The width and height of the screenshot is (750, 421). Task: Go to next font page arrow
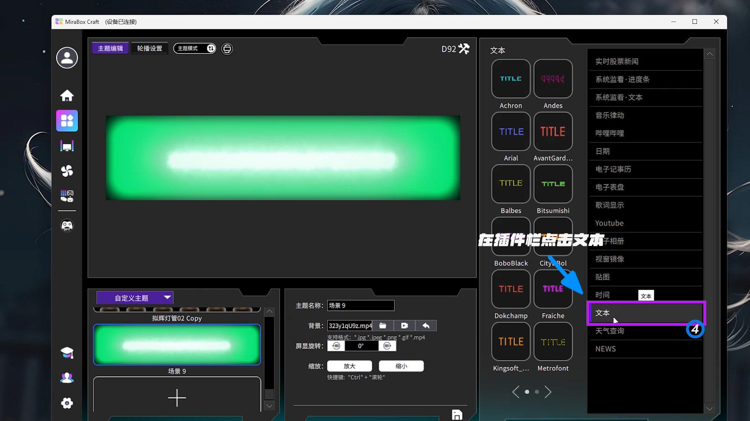pyautogui.click(x=548, y=392)
